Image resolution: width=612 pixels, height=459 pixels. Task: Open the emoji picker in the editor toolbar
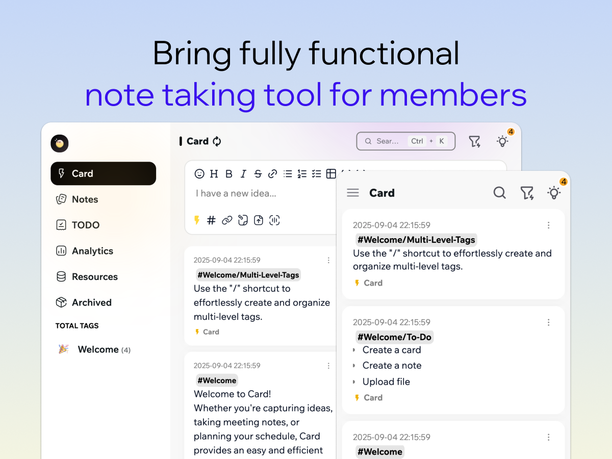(x=199, y=174)
